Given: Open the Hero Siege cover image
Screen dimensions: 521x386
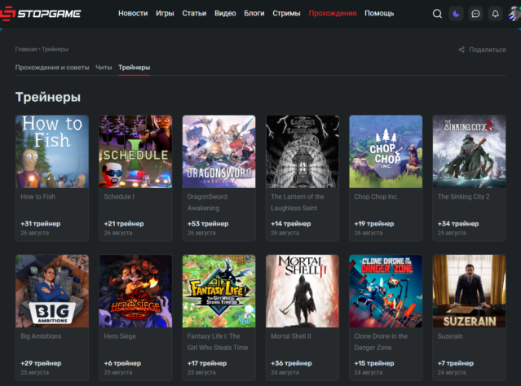Looking at the screenshot, I should pos(135,291).
